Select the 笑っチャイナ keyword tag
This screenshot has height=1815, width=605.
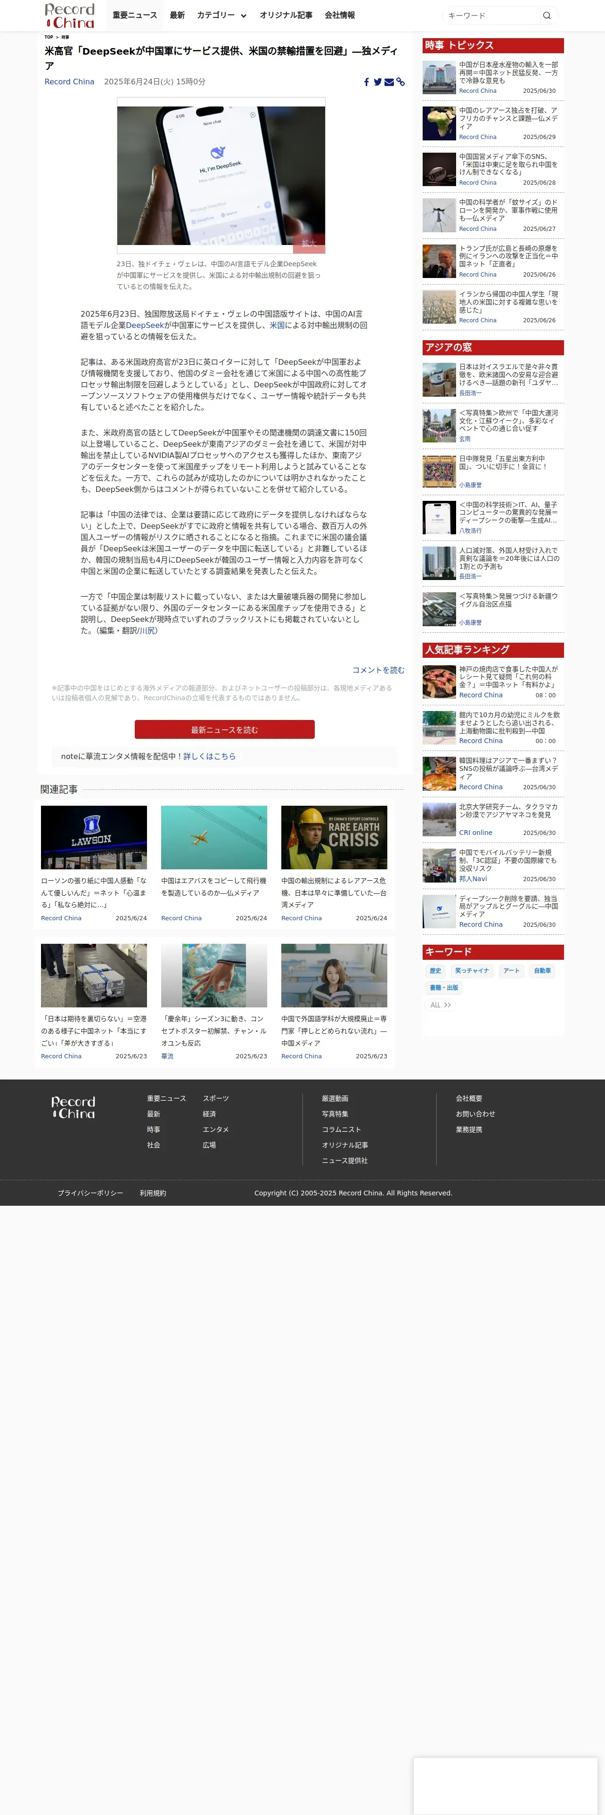[472, 971]
